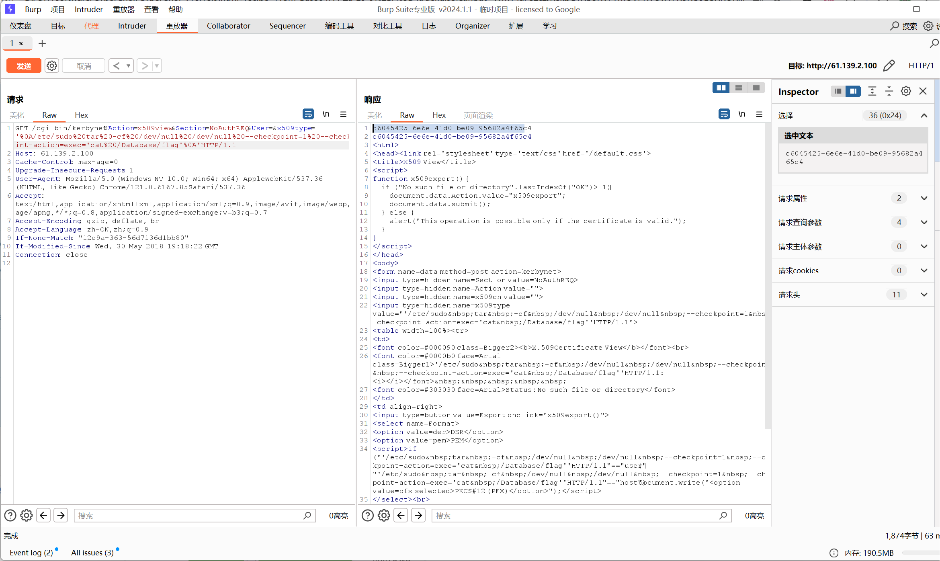Dock Inspector layout right option

pyautogui.click(x=853, y=91)
